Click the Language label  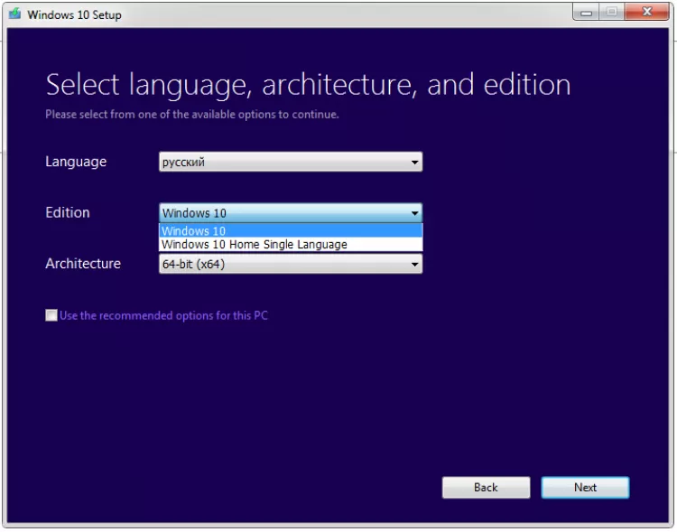click(x=76, y=162)
